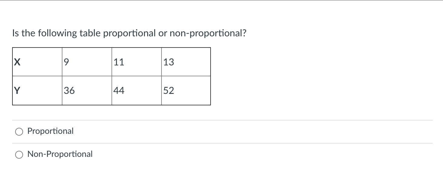Select the Non-Proportional radio button
The image size is (443, 175).
pos(19,154)
